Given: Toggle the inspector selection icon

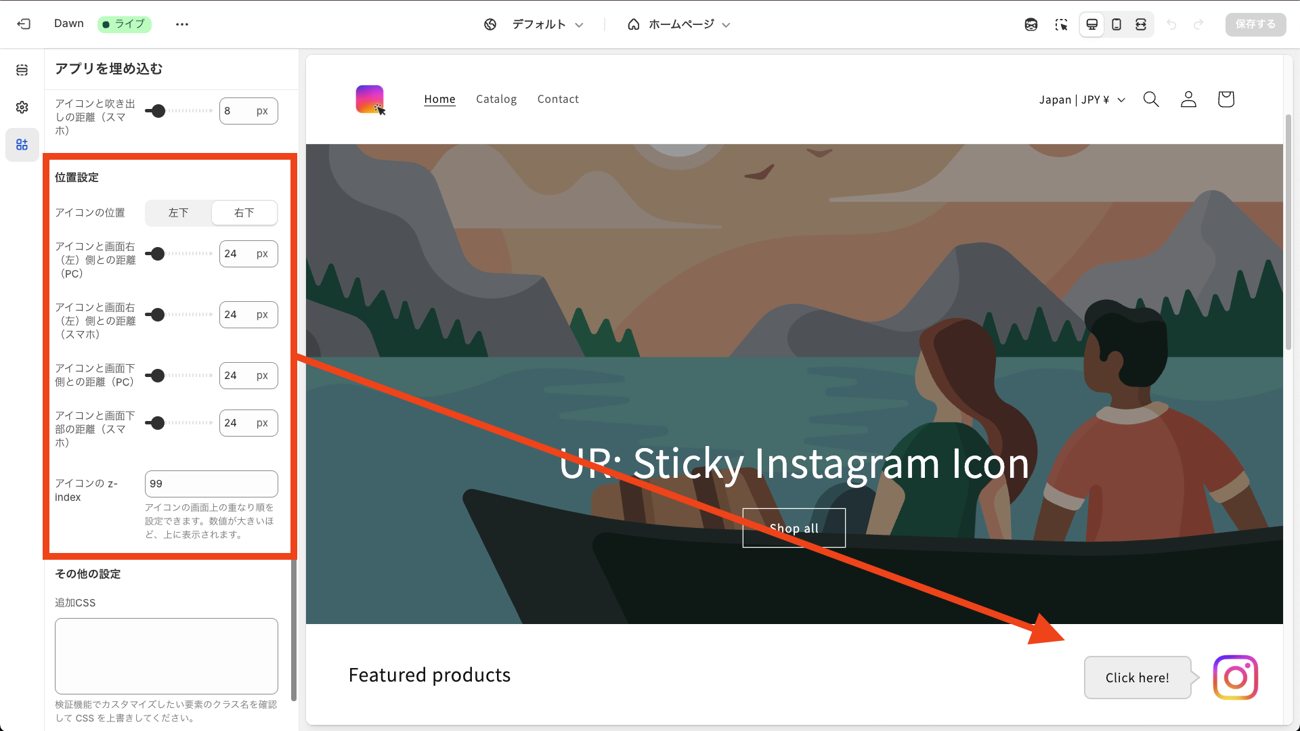Looking at the screenshot, I should tap(1061, 24).
